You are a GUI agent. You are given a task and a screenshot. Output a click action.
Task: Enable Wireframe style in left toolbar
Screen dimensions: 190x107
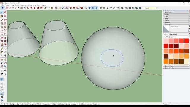(2, 87)
